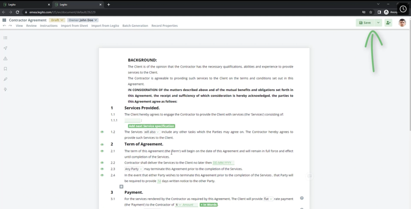Image resolution: width=411 pixels, height=209 pixels.
Task: Click the redo arrow icon
Action: 10,26
